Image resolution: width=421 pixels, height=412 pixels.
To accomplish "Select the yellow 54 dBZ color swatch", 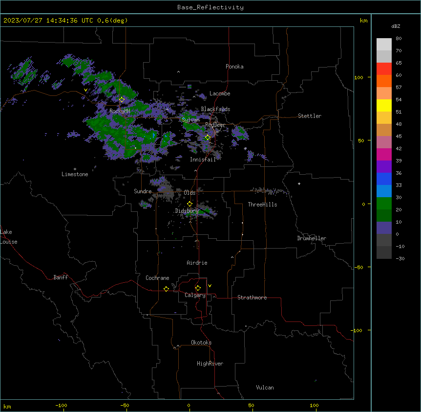I will coord(384,105).
